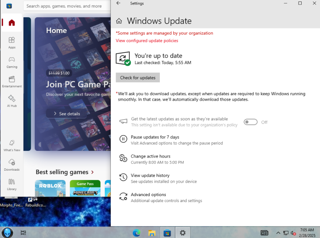Open View configured update policies link
Viewport: 320px width, 238px height.
coord(147,41)
